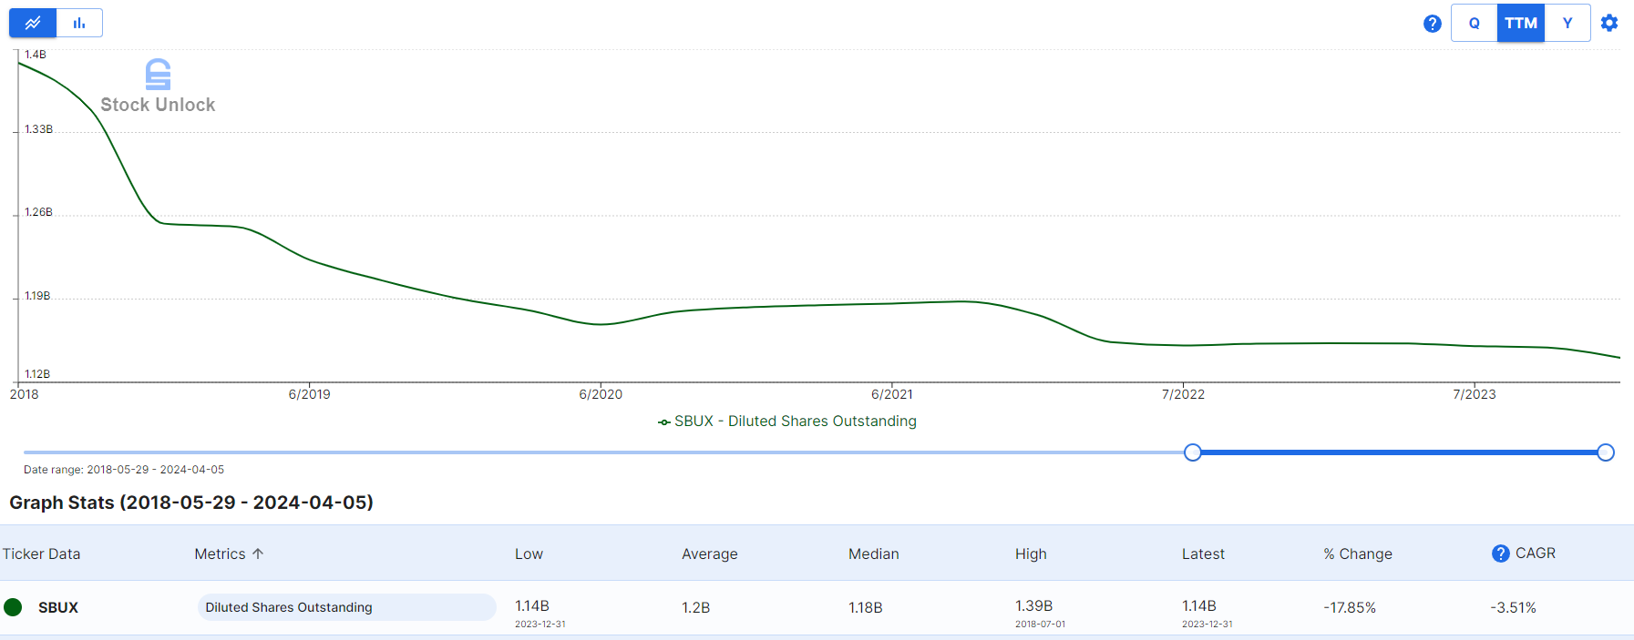The height and width of the screenshot is (640, 1634).
Task: Click the Average column header
Action: 710,554
